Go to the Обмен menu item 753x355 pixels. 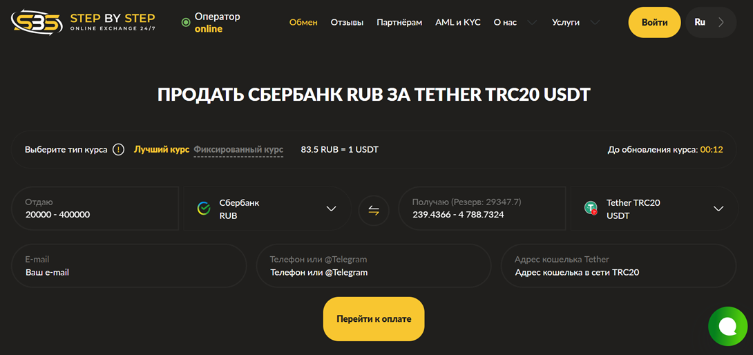pos(303,23)
